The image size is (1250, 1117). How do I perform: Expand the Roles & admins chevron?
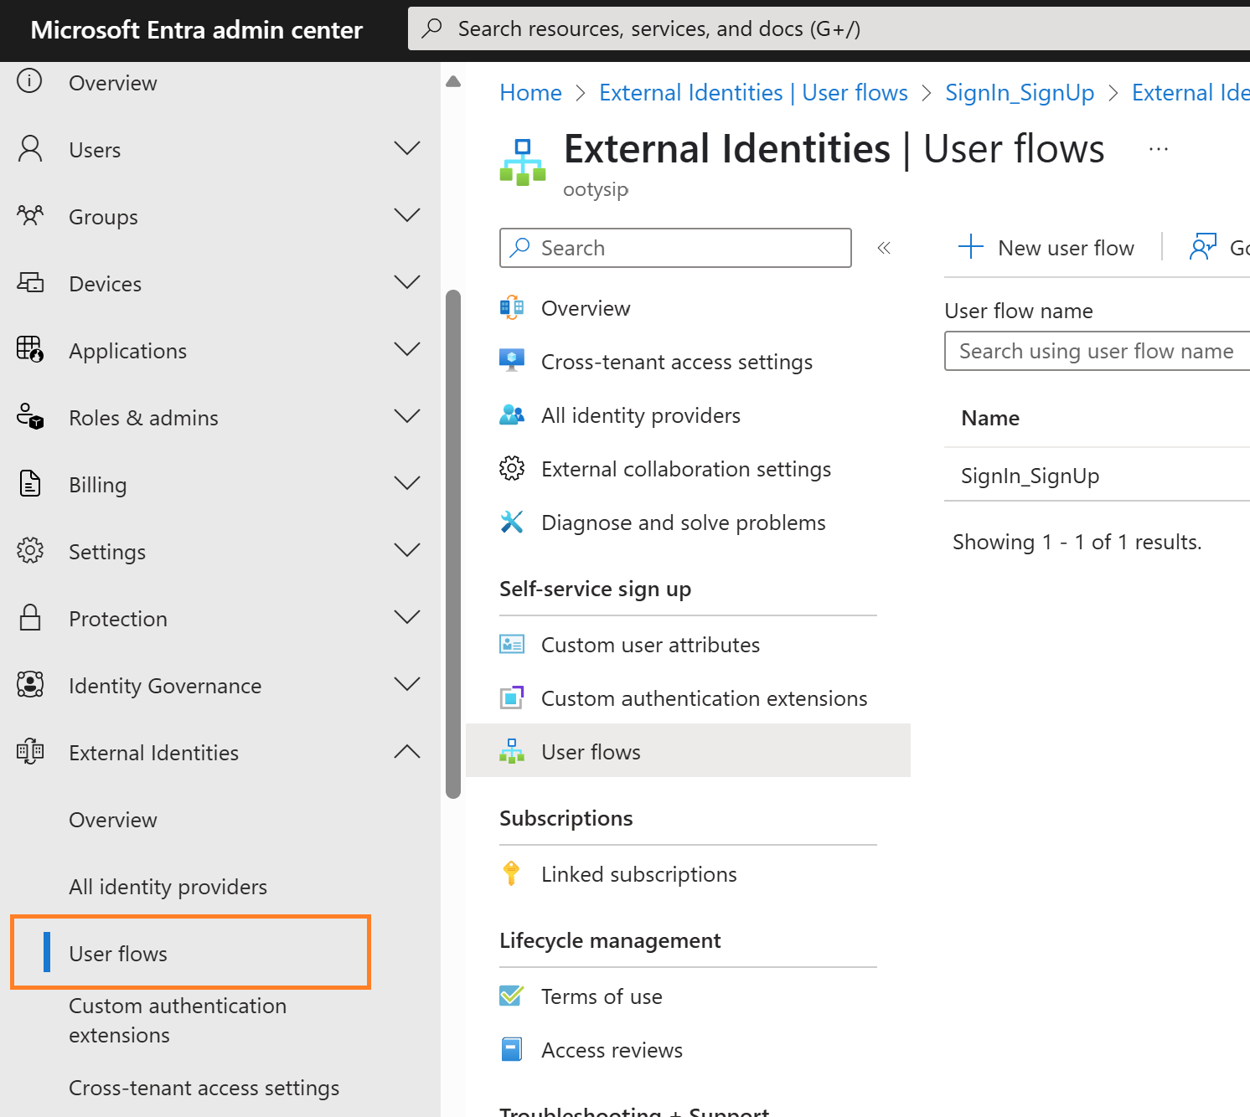pyautogui.click(x=407, y=416)
